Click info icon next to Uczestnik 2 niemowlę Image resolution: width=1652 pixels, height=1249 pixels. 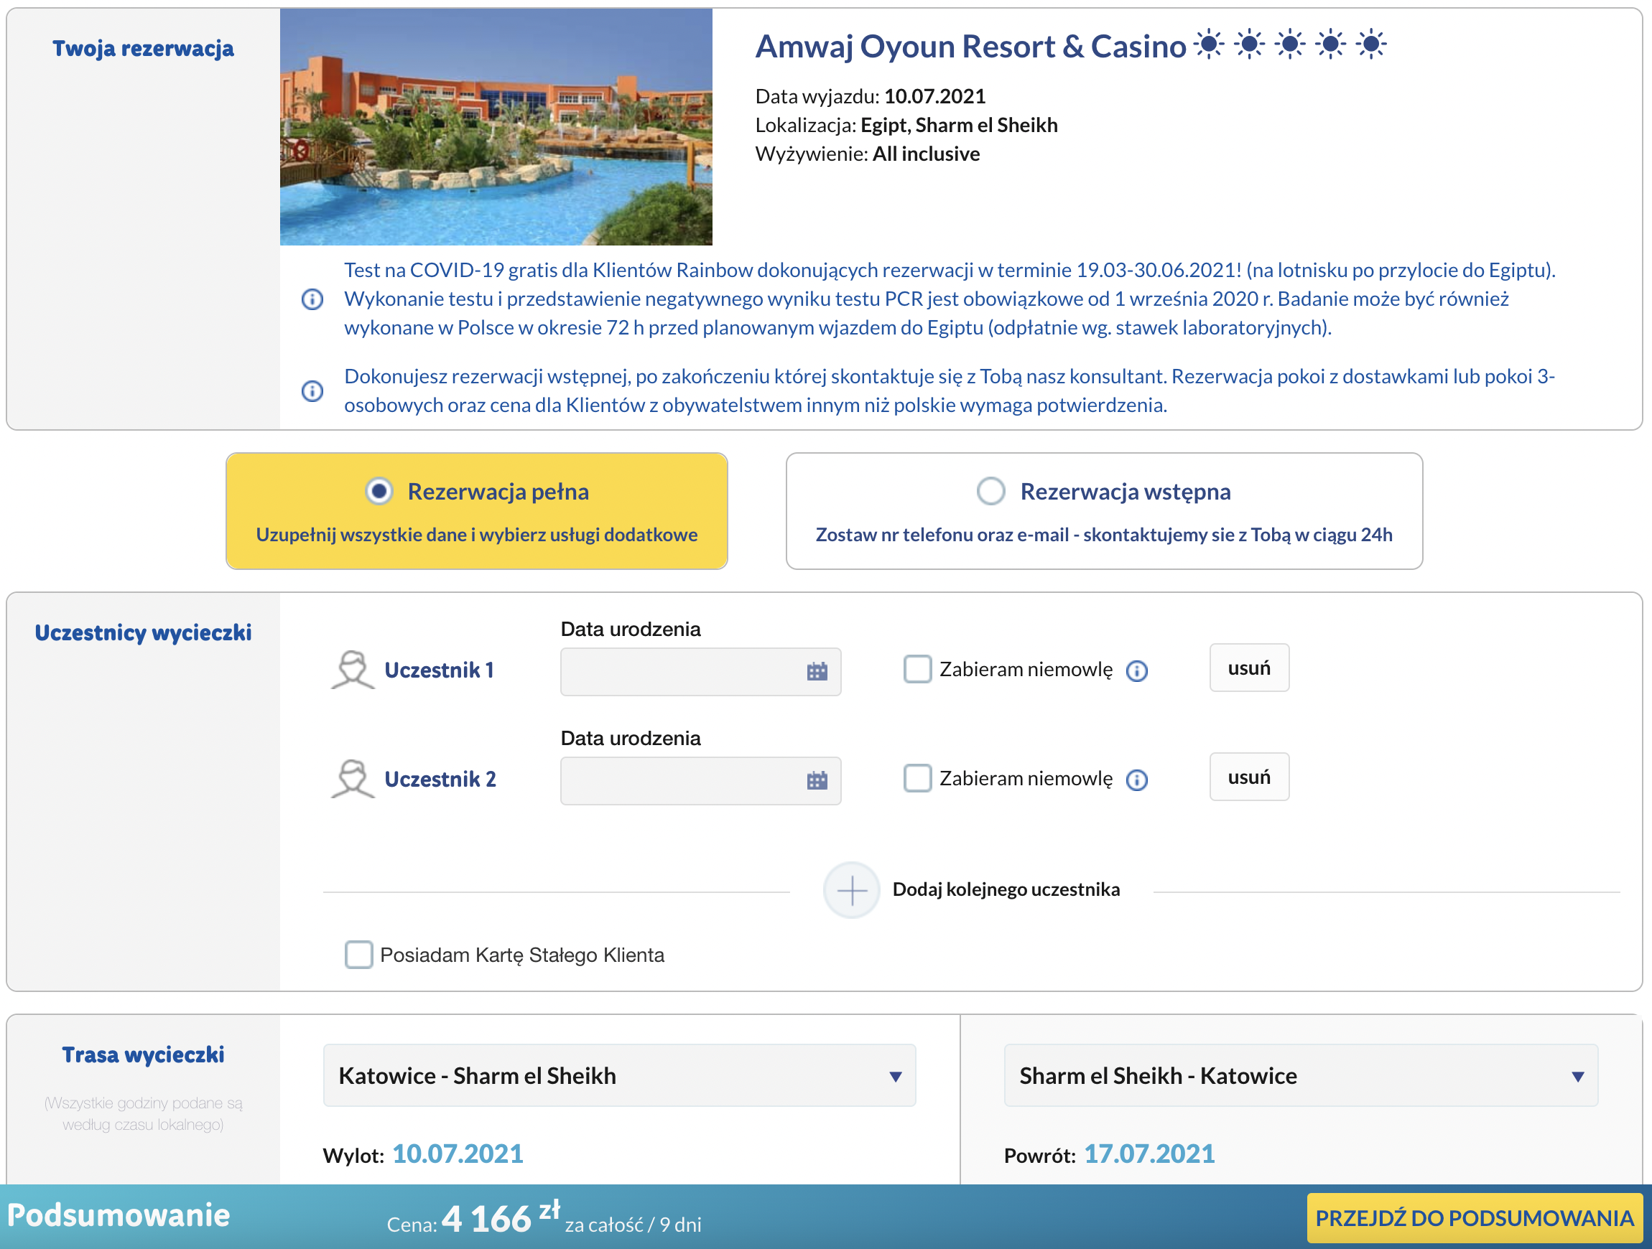point(1137,780)
